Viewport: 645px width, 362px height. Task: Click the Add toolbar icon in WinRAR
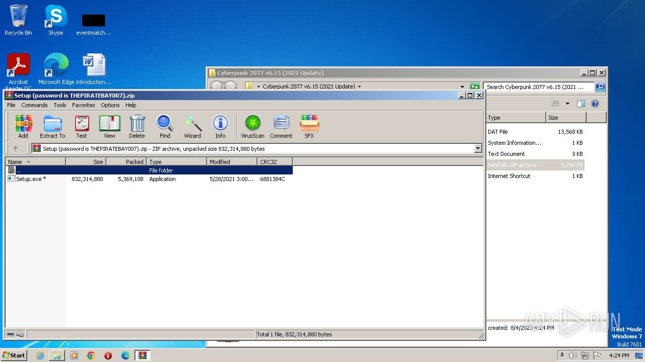[23, 126]
